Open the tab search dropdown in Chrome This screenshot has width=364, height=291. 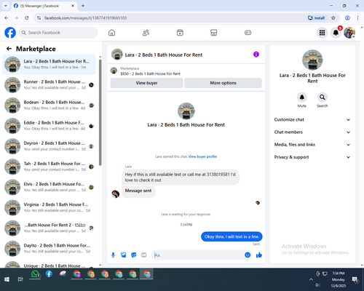(x=6, y=6)
